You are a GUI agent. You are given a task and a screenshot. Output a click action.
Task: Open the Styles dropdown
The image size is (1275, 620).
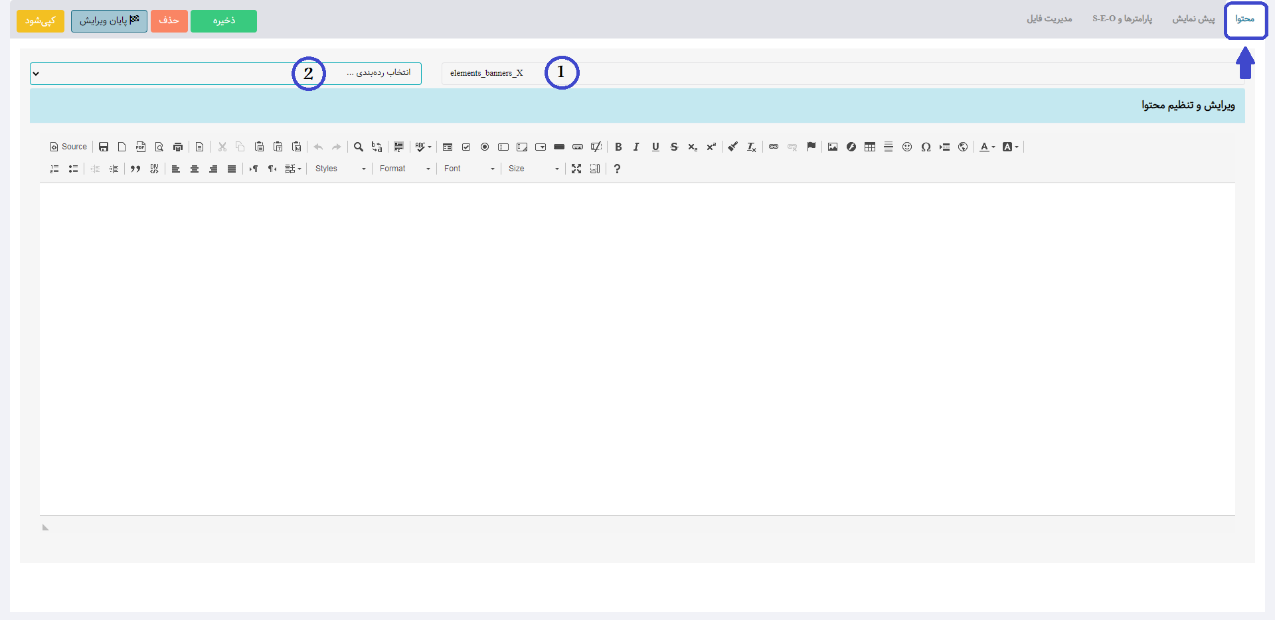(340, 169)
